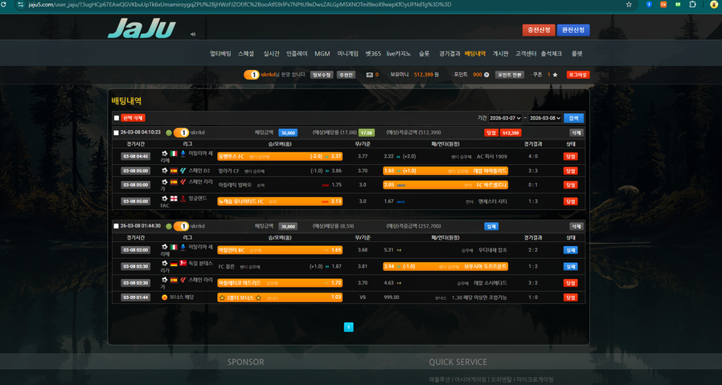The height and width of the screenshot is (385, 722).
Task: Open messages via the envelope icon
Action: click(370, 75)
